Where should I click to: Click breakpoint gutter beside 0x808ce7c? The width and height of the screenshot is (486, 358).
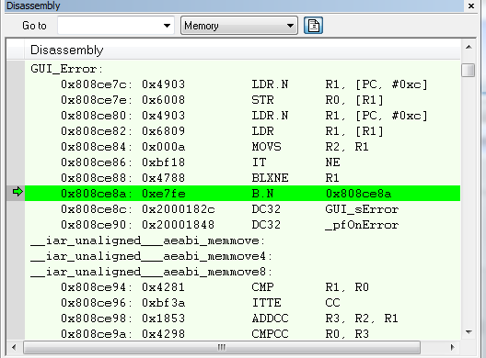pos(16,84)
